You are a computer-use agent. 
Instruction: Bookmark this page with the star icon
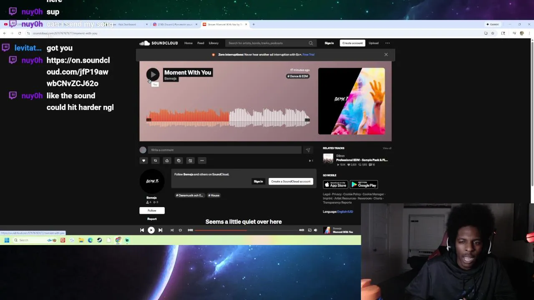point(493,33)
